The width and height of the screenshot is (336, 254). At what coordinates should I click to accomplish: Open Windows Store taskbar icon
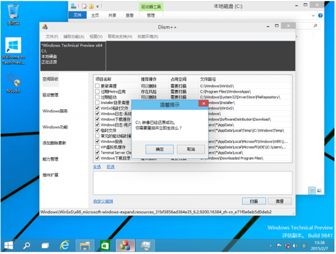pyautogui.click(x=105, y=245)
